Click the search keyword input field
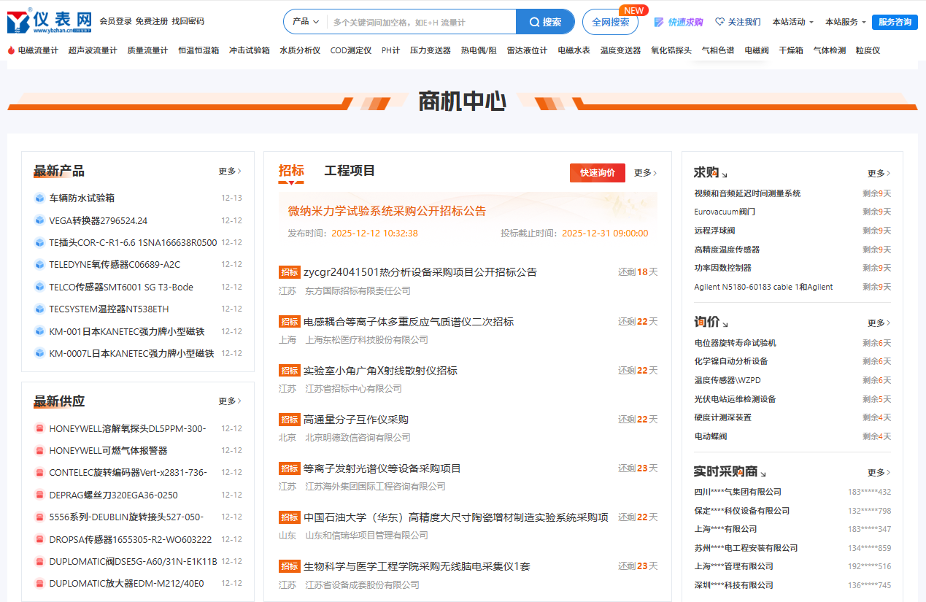 coord(421,22)
